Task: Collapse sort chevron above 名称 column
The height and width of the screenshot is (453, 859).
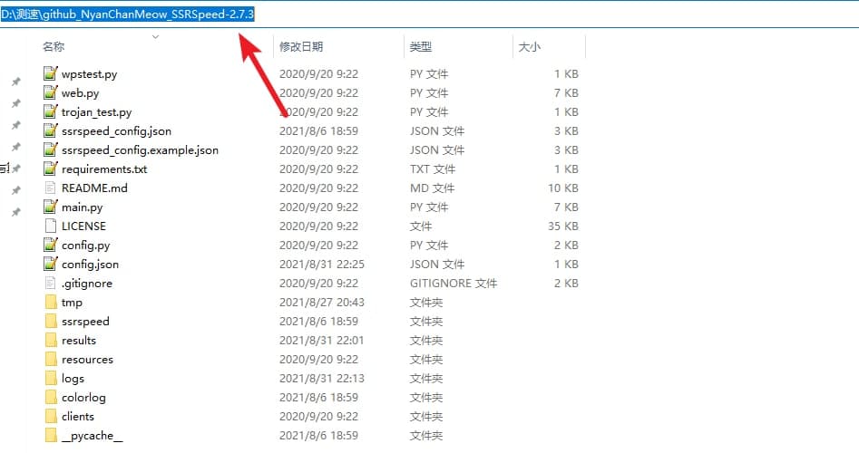Action: point(155,36)
